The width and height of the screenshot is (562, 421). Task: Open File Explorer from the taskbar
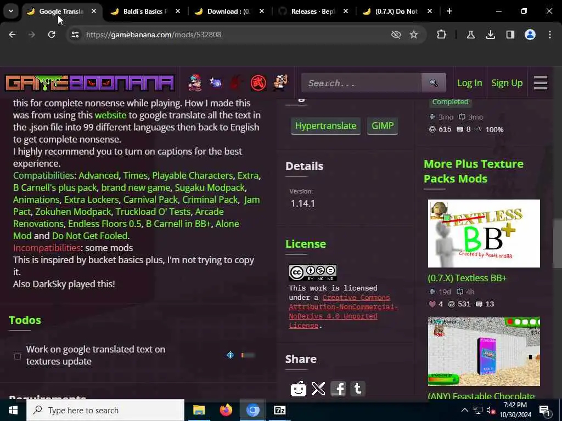(199, 410)
